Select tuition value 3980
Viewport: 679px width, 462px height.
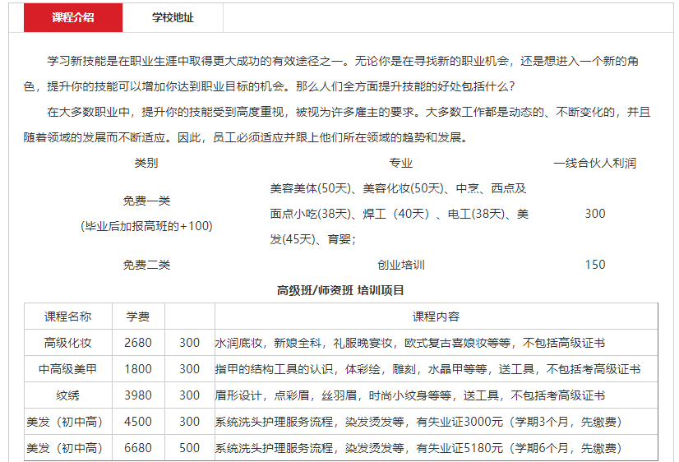138,395
